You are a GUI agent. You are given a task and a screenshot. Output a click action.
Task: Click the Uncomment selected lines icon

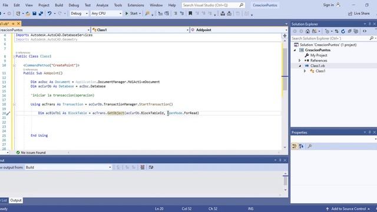[x=182, y=14]
